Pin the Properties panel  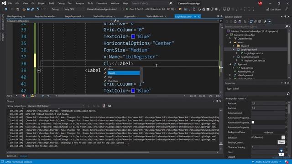click(x=285, y=83)
